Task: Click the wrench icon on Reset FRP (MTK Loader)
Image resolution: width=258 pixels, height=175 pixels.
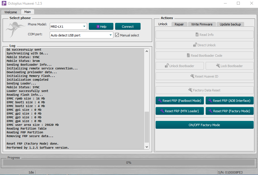Action: 162,111
